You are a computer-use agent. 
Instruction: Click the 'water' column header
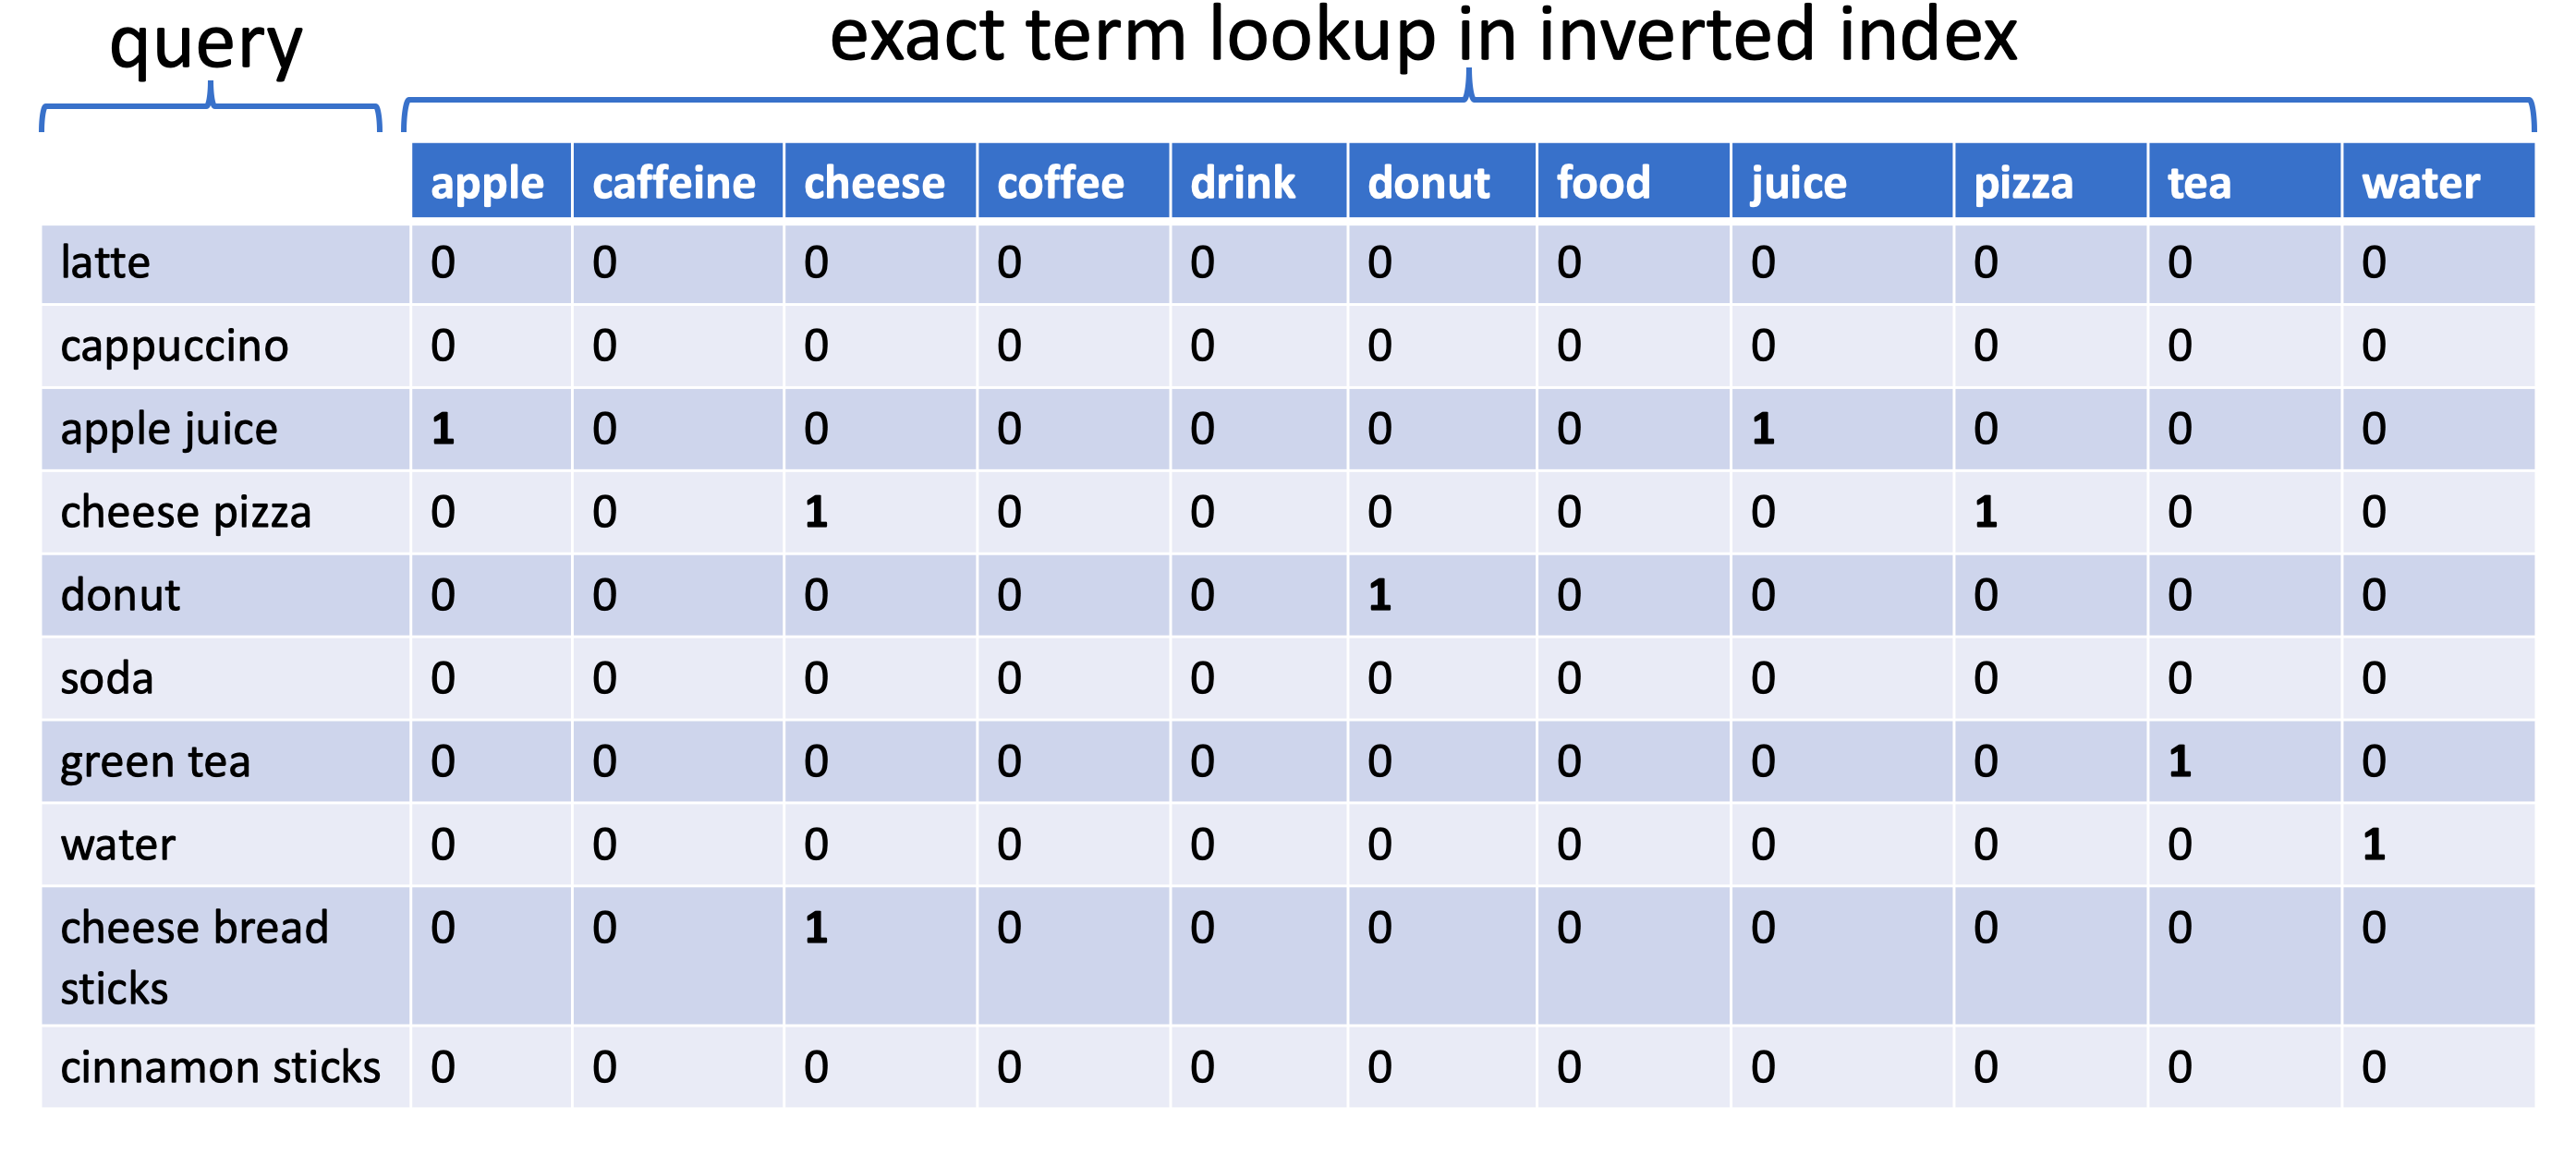(2438, 181)
